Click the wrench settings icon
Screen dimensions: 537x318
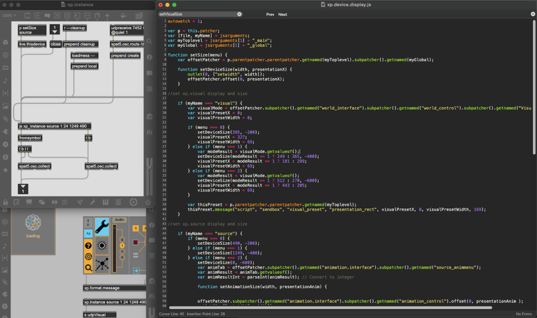click(102, 227)
